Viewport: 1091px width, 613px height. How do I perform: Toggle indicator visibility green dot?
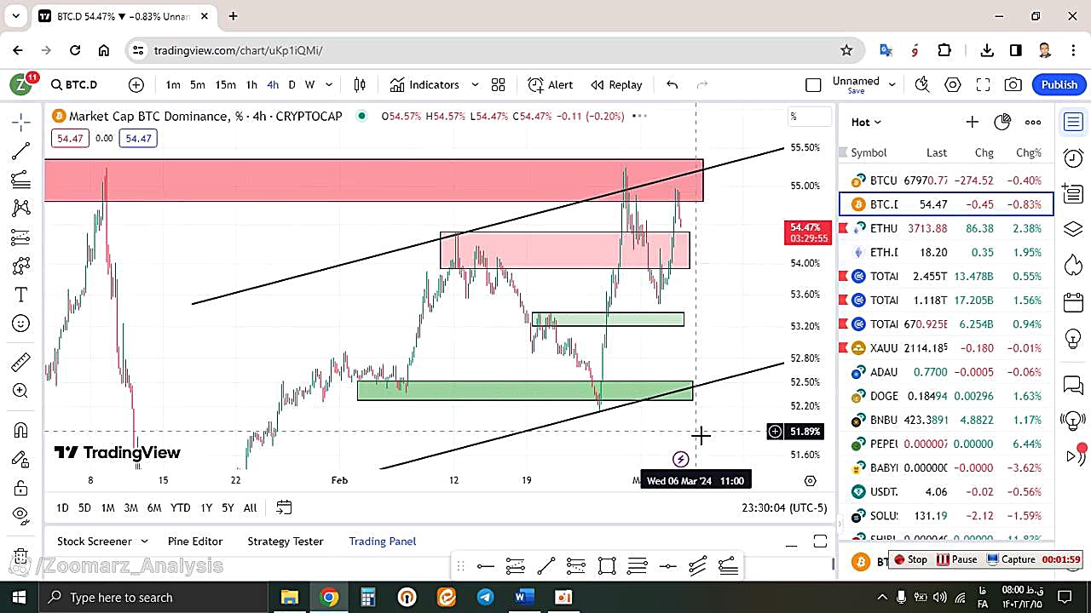[x=362, y=116]
